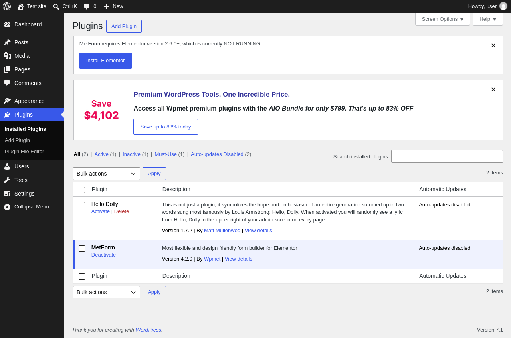511x338 pixels.
Task: Click the Plugins plug icon in sidebar
Action: [7, 115]
